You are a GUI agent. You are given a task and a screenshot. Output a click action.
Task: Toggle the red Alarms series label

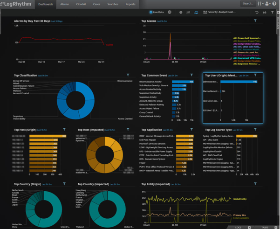tap(109, 45)
